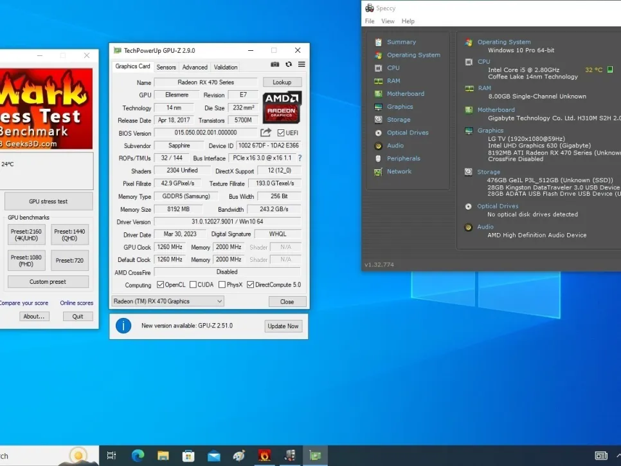Click the green CPU temperature indicator icon
Screen dimensions: 621x466
[x=610, y=70]
